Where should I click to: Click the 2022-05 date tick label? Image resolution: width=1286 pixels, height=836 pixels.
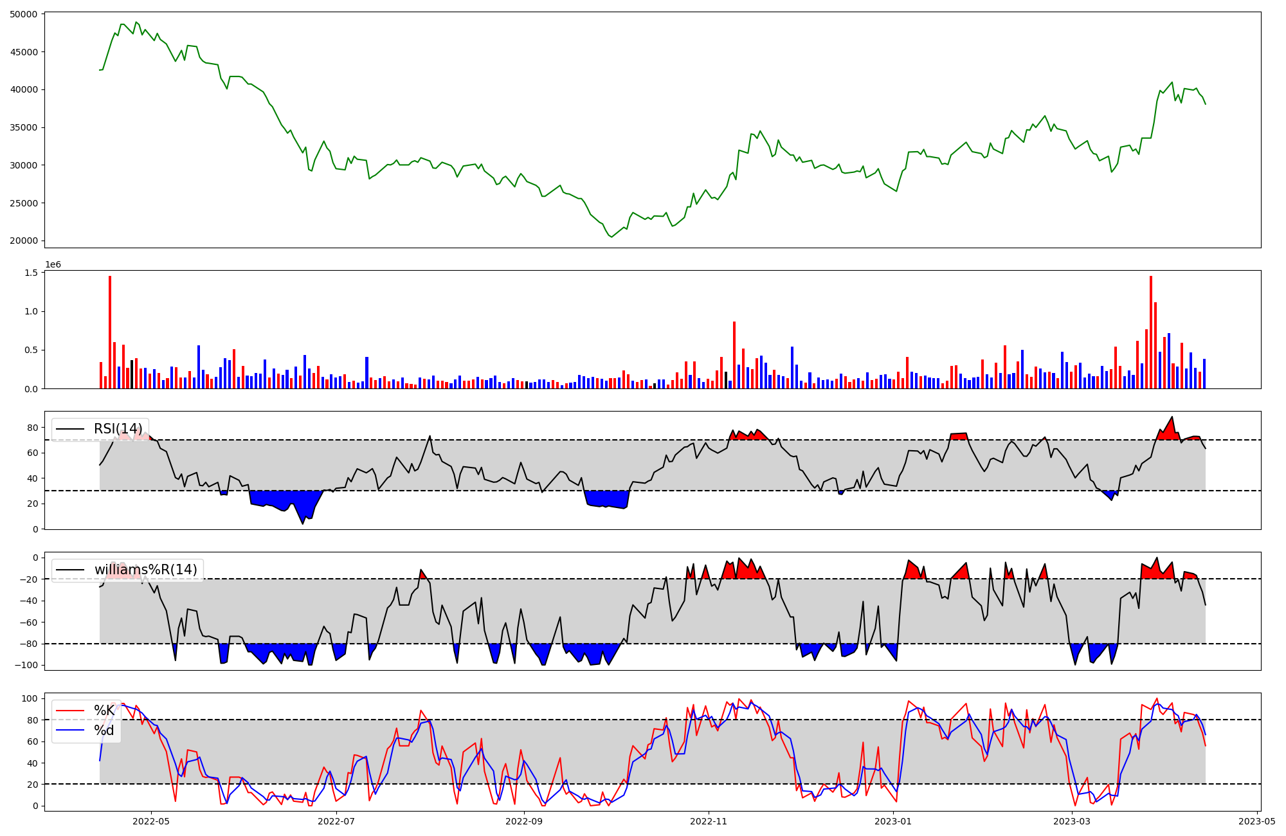150,821
